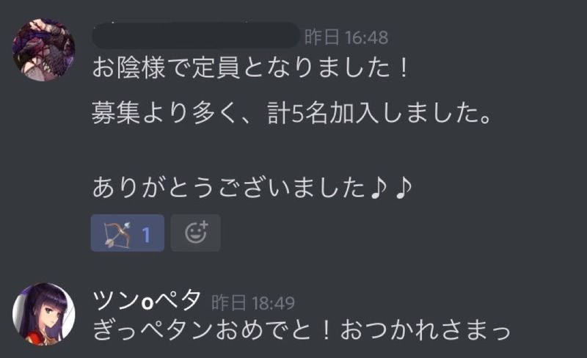Click the おつかれさまっ text at the reply's end
587x358 pixels.
[x=426, y=329]
